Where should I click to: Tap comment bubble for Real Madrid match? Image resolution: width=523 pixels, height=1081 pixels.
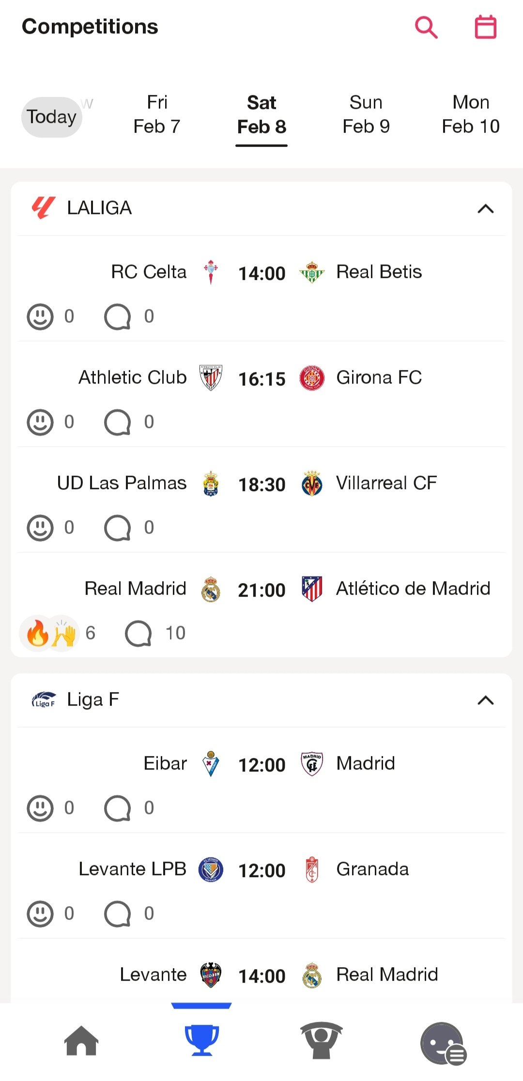138,633
